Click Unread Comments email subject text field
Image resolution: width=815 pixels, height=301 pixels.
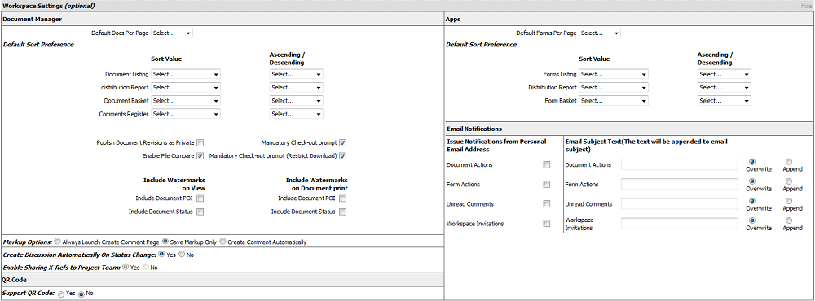tap(680, 204)
